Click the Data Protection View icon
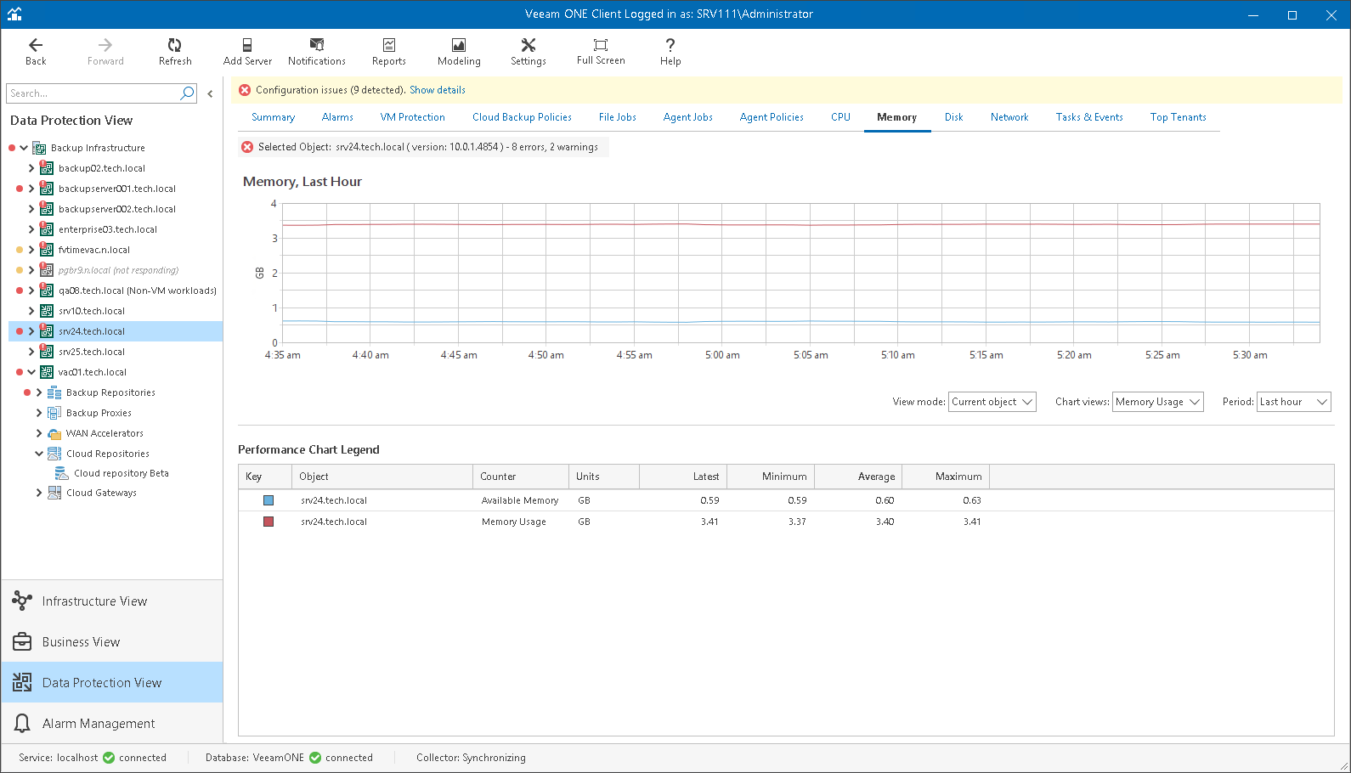The height and width of the screenshot is (773, 1351). tap(22, 683)
